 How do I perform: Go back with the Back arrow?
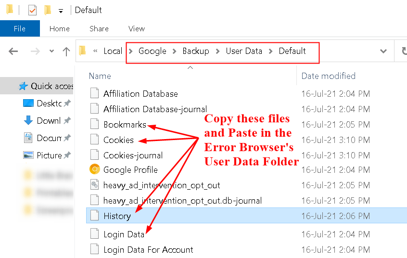13,52
